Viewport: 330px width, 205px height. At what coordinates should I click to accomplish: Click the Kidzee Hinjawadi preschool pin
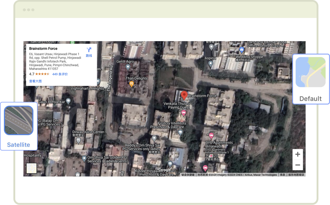click(x=170, y=164)
